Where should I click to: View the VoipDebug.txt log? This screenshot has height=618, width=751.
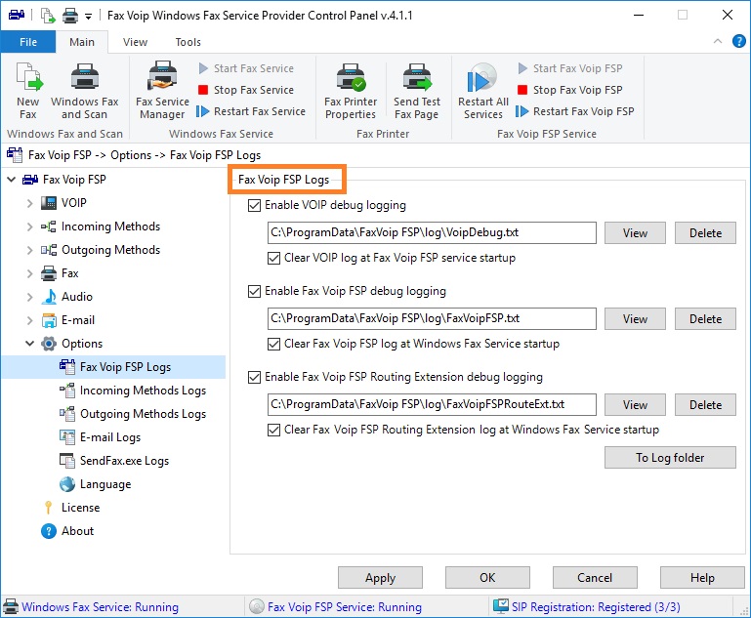click(x=635, y=233)
